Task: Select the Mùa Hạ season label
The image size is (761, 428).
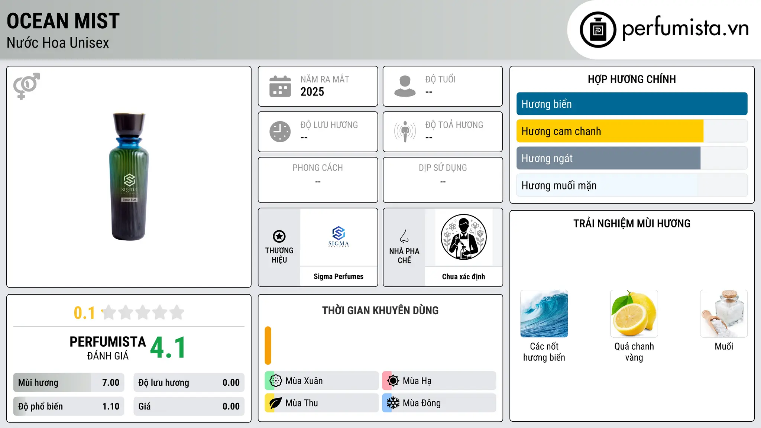Action: 417,381
